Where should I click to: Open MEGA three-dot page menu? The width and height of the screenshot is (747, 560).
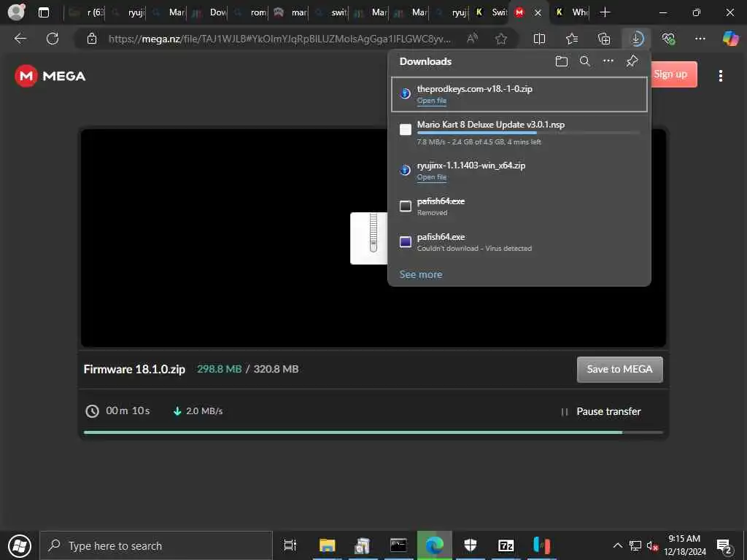tap(720, 76)
